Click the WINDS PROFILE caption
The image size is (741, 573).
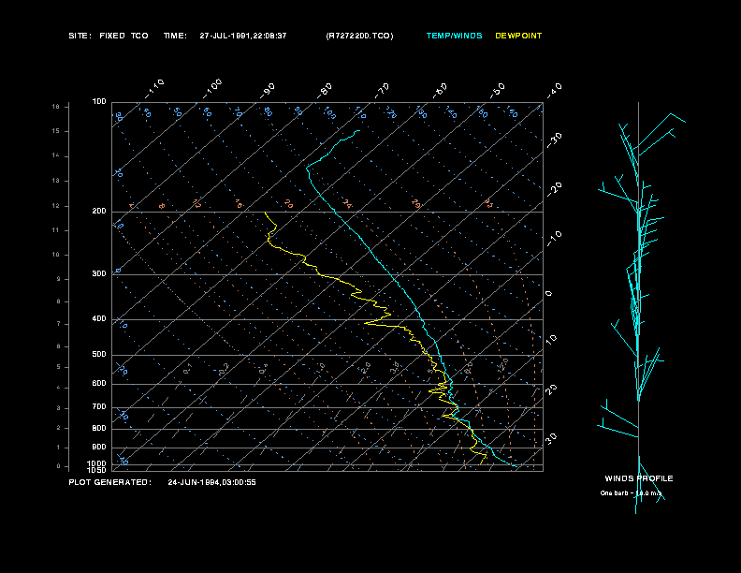pos(639,478)
